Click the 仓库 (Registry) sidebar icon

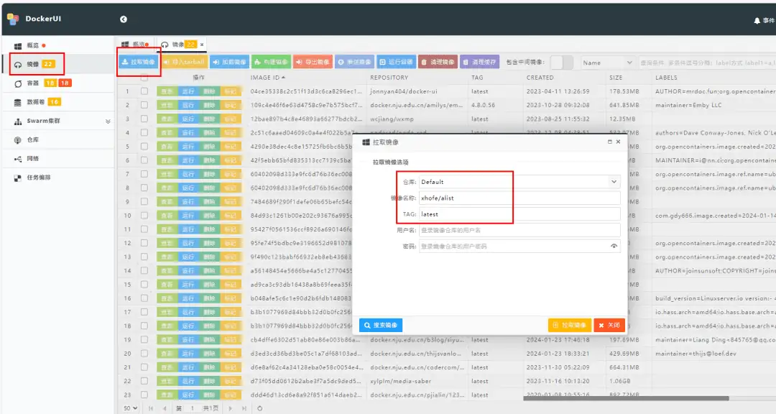click(x=29, y=140)
